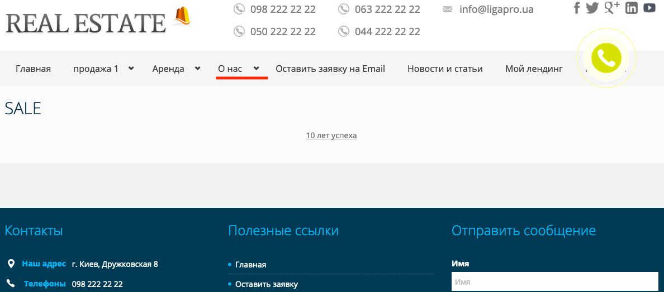Open the LinkedIn icon link
Image resolution: width=664 pixels, height=292 pixels.
[x=632, y=8]
